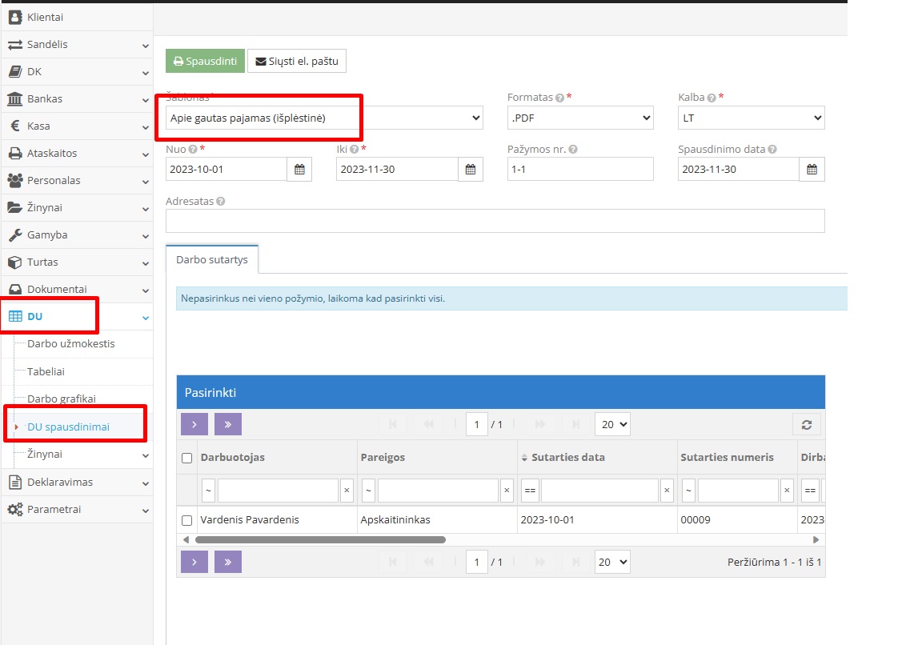This screenshot has width=922, height=645.
Task: Click the refresh icon in Pasirinkti grid
Action: click(x=807, y=425)
